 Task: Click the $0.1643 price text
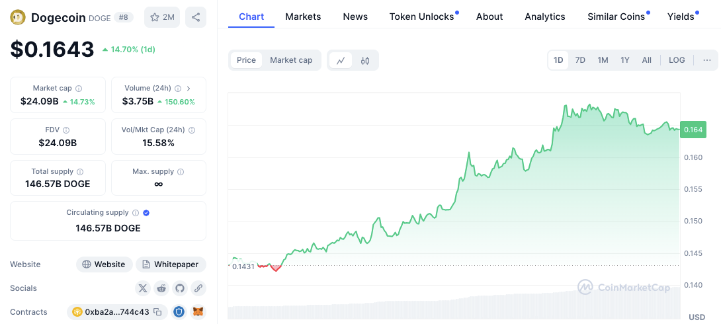coord(52,49)
